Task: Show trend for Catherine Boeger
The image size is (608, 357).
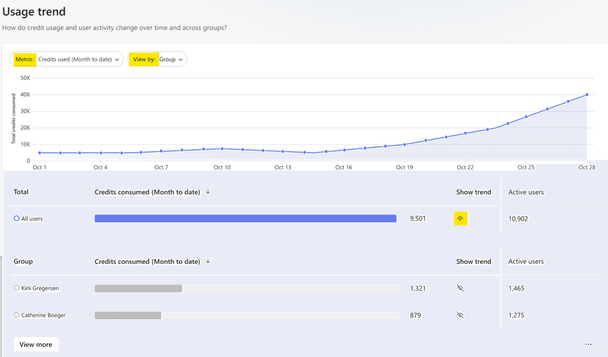Action: [x=461, y=315]
